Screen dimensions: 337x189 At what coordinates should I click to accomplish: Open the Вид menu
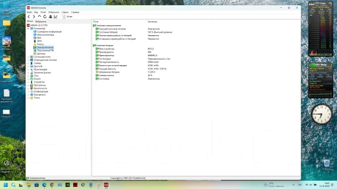pyautogui.click(x=36, y=12)
